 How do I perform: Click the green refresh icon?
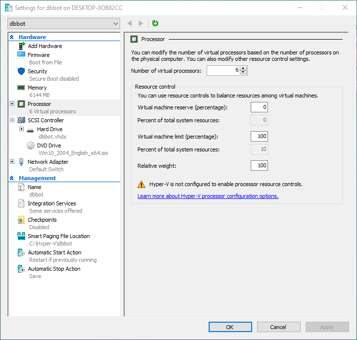point(155,23)
